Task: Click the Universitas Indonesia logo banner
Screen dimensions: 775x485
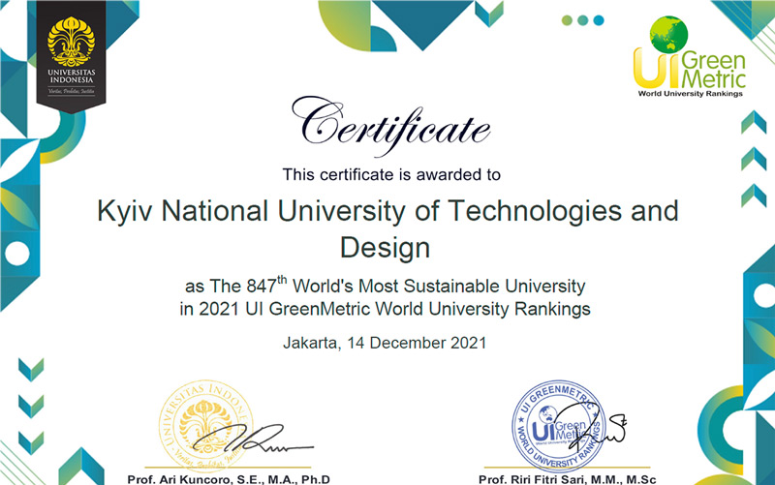Action: [x=71, y=56]
